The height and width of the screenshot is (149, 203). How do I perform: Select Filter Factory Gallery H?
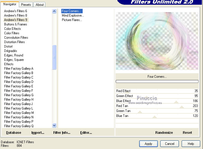[x=19, y=100]
